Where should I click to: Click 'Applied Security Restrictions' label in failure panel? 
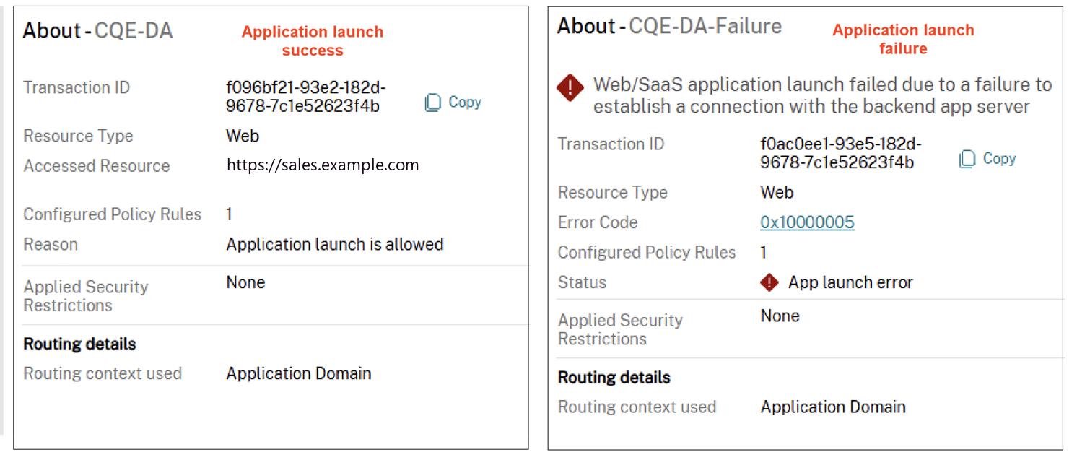pos(620,329)
